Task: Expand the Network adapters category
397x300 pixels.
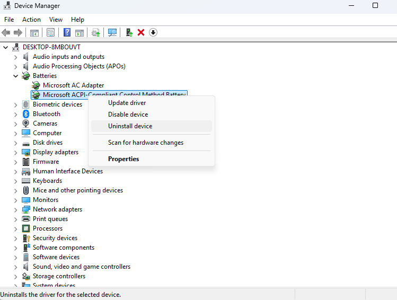Action: (15, 209)
